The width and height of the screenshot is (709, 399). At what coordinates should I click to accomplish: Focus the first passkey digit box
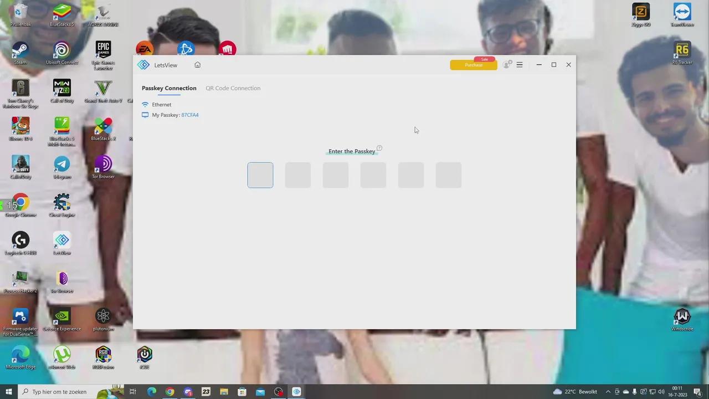click(260, 175)
